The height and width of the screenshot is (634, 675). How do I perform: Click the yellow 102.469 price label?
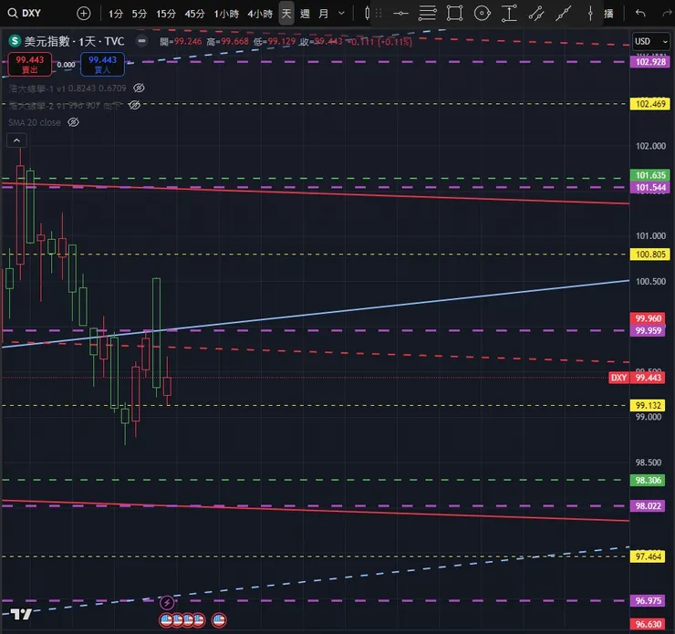(650, 104)
